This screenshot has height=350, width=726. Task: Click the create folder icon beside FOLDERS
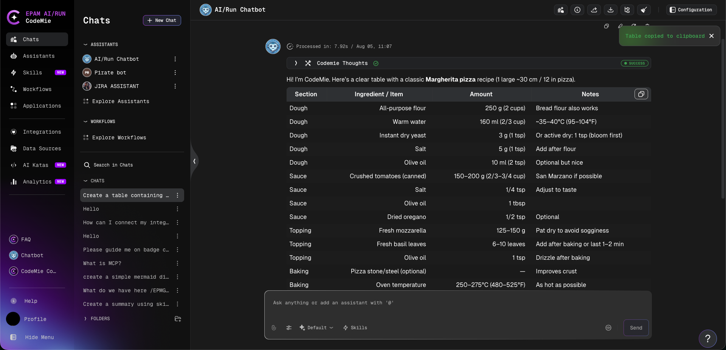point(178,319)
